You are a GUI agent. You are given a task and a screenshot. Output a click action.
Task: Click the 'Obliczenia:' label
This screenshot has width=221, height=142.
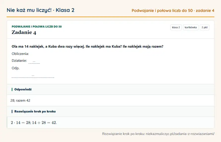(20, 54)
